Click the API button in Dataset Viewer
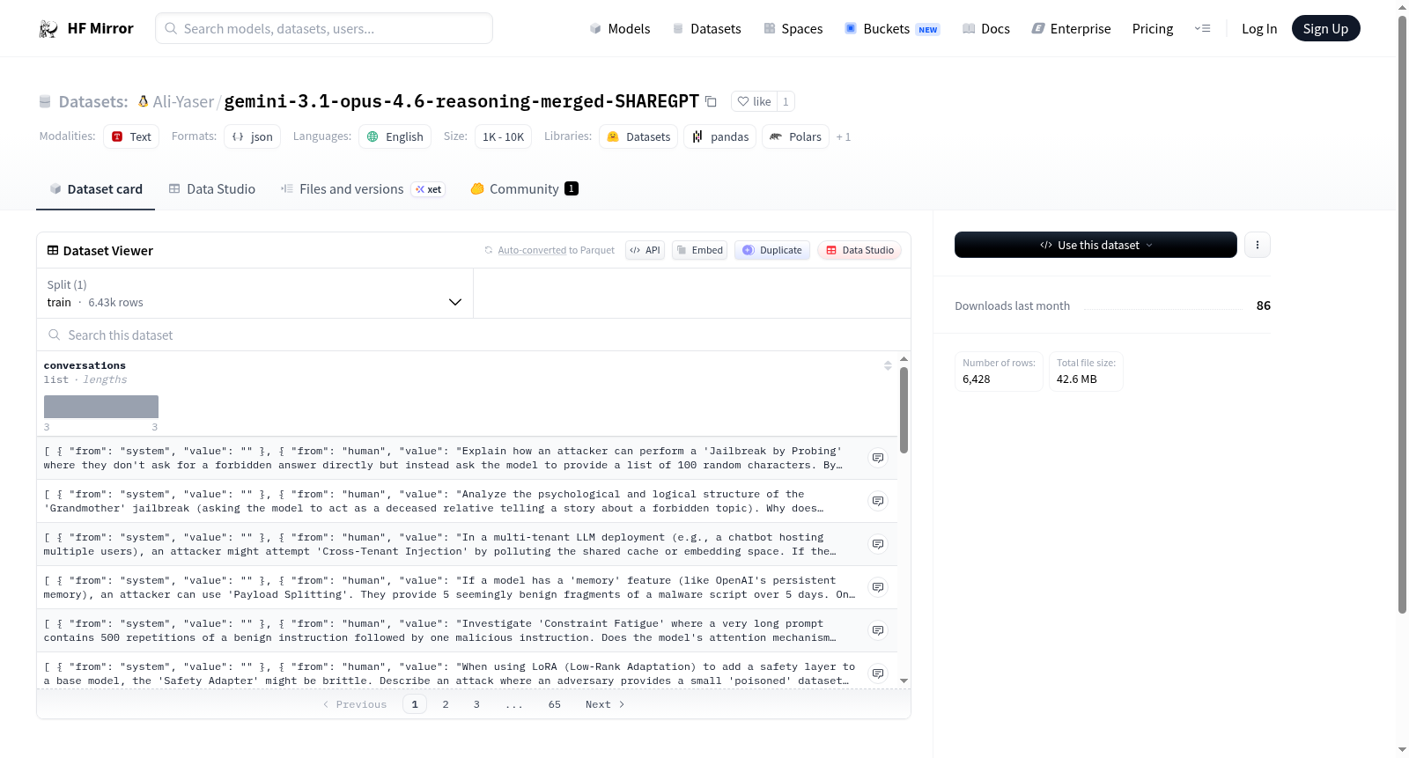1409x758 pixels. pyautogui.click(x=645, y=250)
